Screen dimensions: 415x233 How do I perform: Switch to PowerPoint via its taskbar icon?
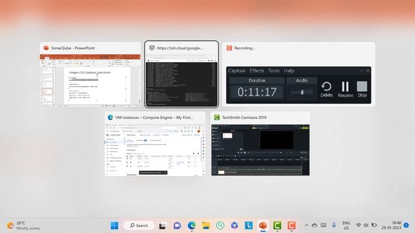(263, 226)
